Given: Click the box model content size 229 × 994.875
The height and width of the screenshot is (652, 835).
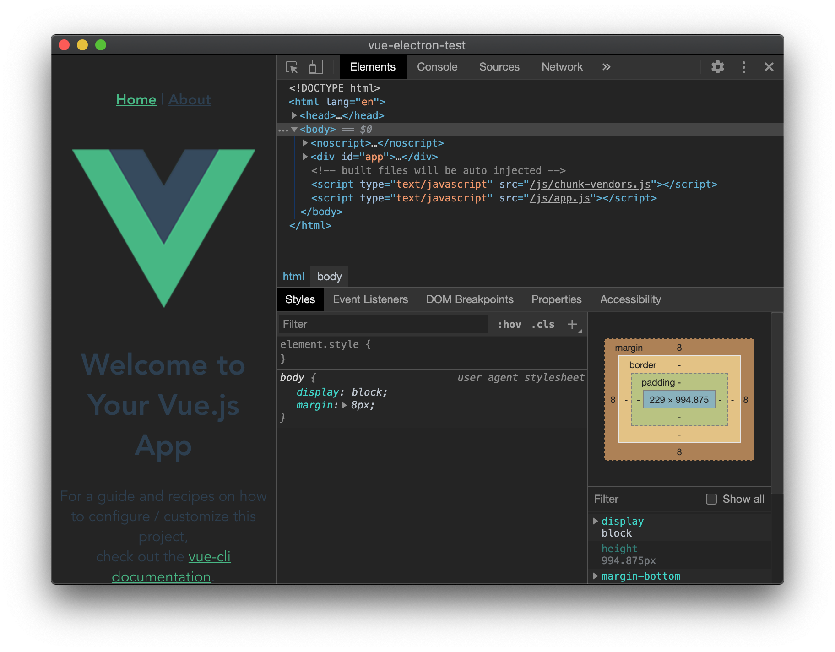Looking at the screenshot, I should coord(679,400).
